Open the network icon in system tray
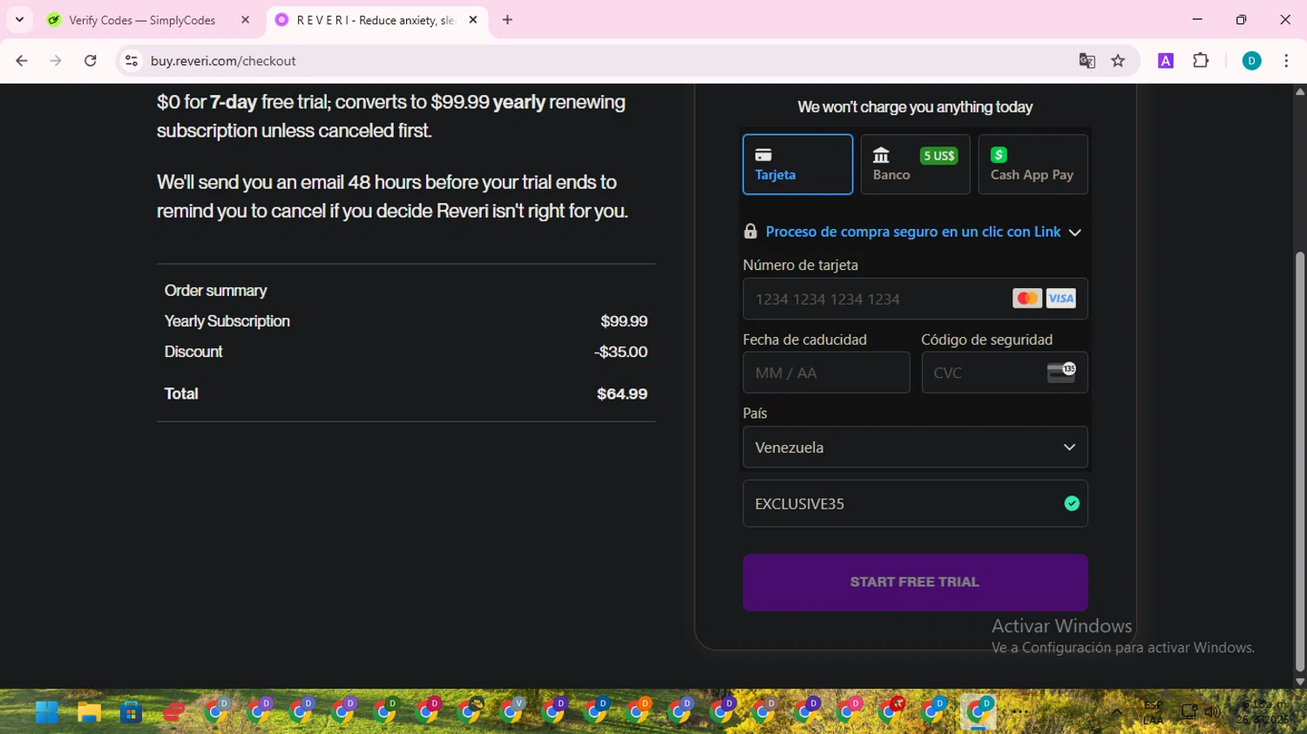1307x734 pixels. point(1188,712)
